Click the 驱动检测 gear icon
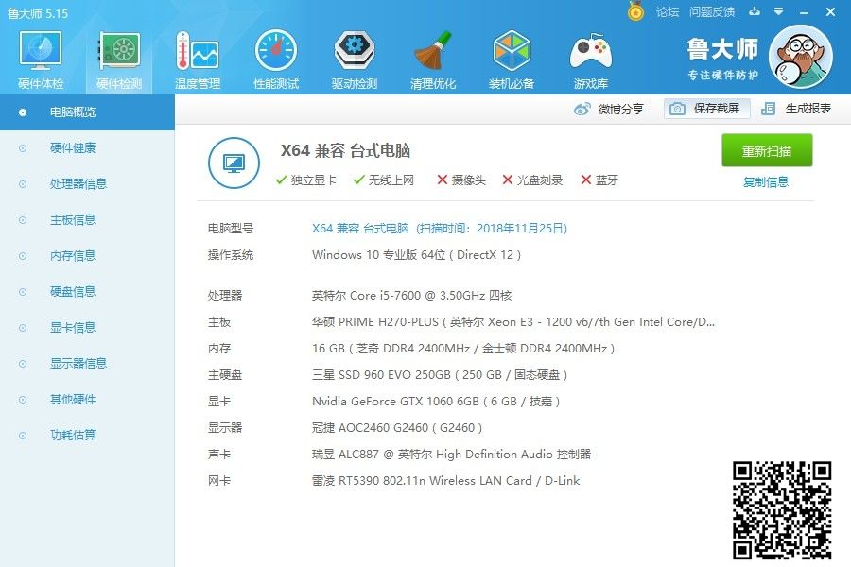 pos(354,53)
